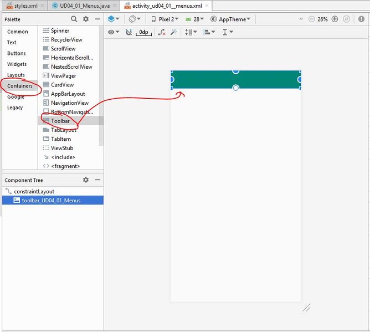
Task: Change API version 28 dropdown
Action: (x=194, y=19)
